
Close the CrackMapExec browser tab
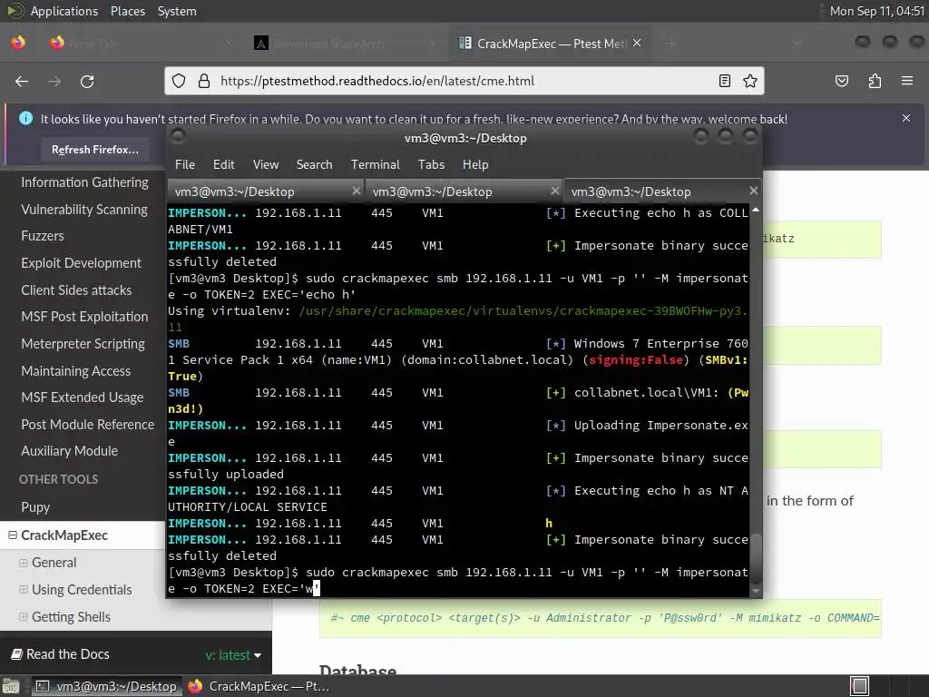tap(637, 43)
